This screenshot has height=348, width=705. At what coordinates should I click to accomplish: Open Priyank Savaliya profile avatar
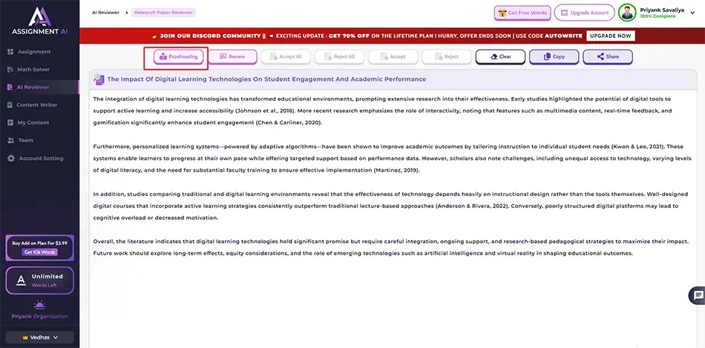tap(627, 13)
